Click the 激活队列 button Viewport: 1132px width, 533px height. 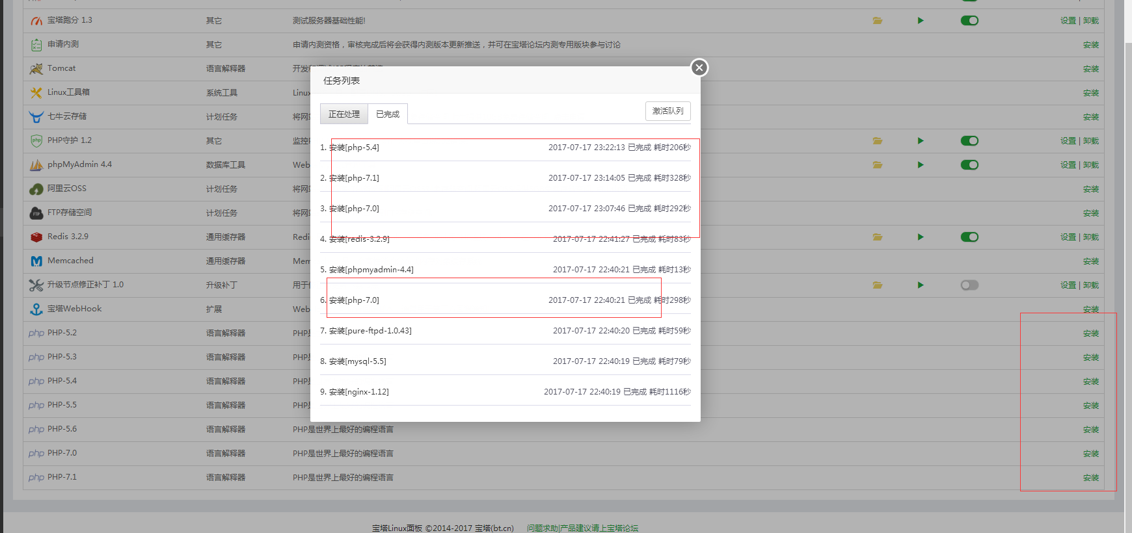tap(668, 111)
